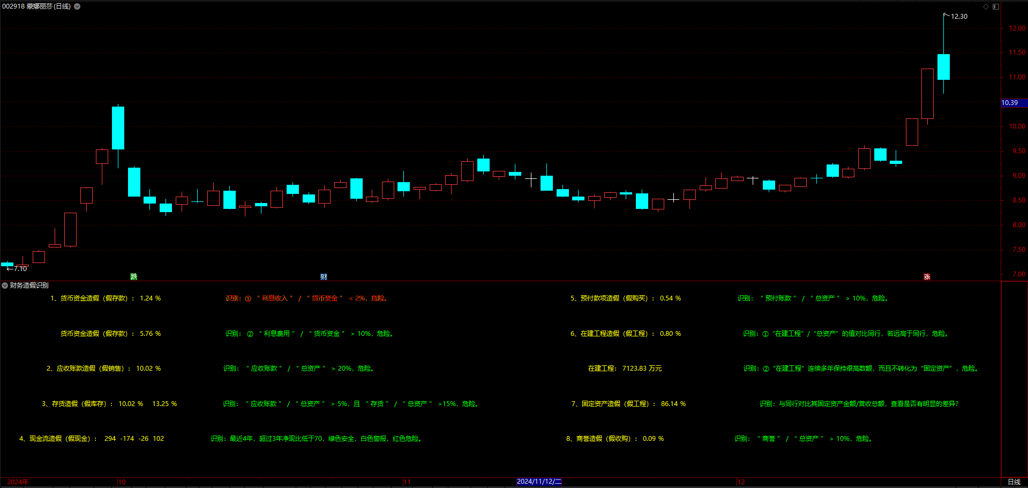Viewport: 1028px width, 488px height.
Task: Click the diamond icon at chart top right
Action: (986, 6)
